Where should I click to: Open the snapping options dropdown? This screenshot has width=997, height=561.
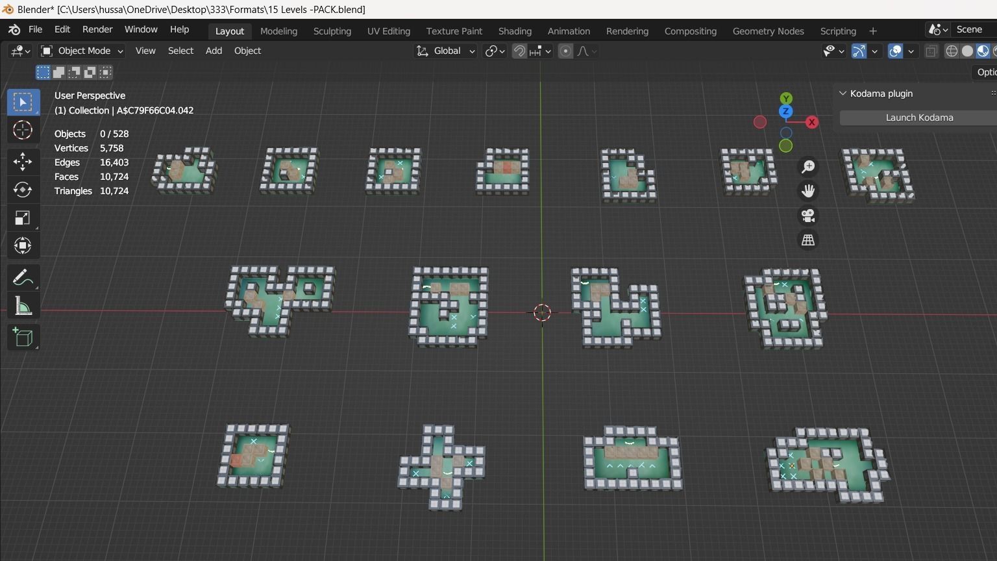click(540, 51)
